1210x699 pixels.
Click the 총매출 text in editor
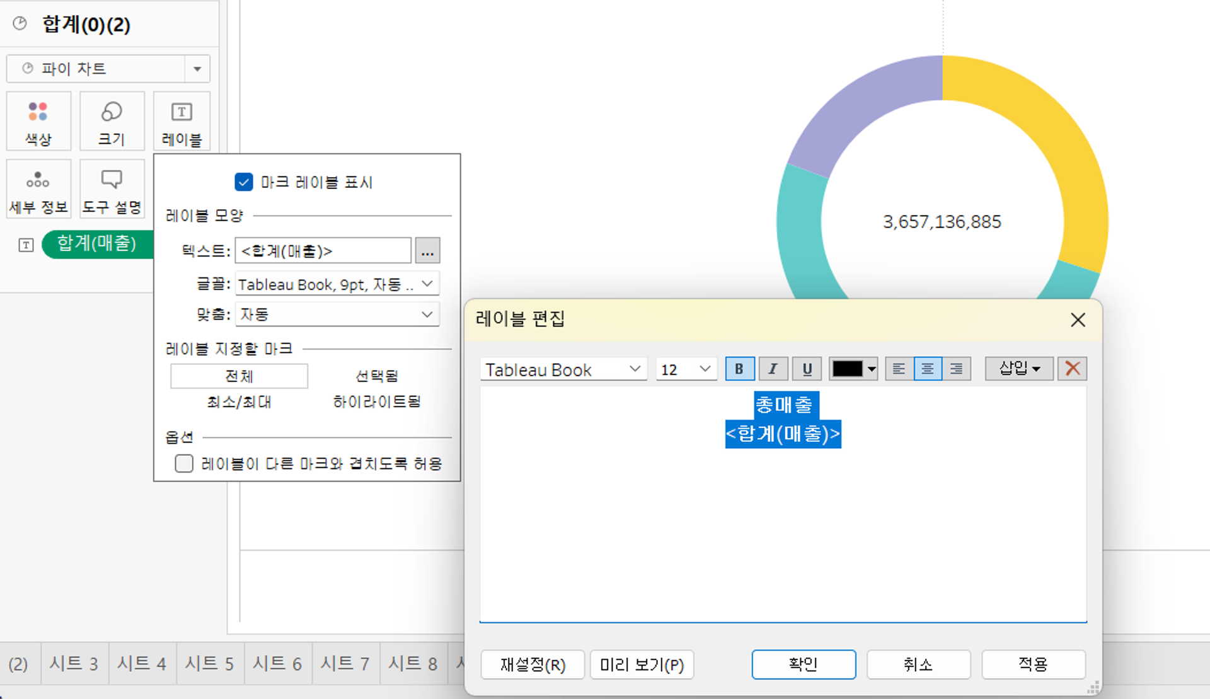(786, 405)
